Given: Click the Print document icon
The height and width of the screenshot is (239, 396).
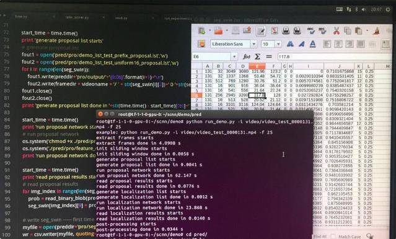Looking at the screenshot, I should pyautogui.click(x=286, y=31).
